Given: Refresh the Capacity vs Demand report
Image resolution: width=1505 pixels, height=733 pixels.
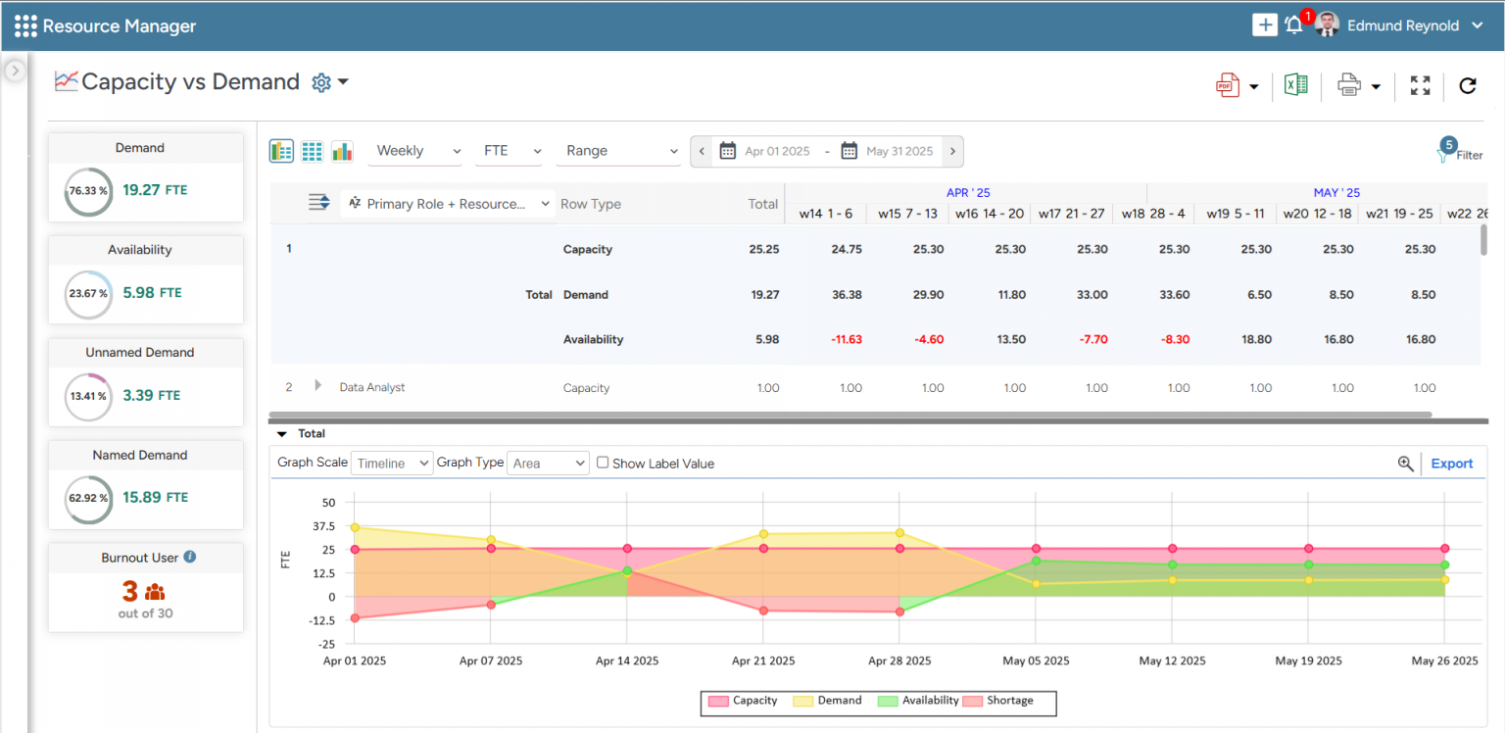Looking at the screenshot, I should [1467, 85].
